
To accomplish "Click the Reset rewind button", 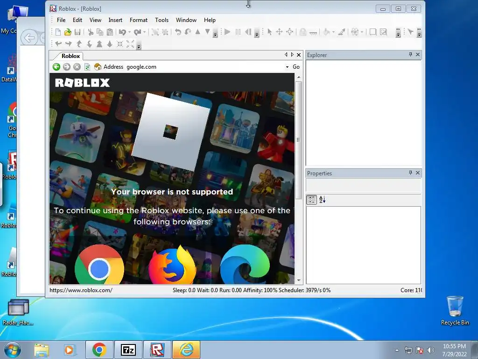I will point(248,32).
